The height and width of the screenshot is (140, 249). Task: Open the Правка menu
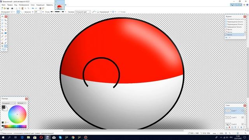tap(10, 5)
